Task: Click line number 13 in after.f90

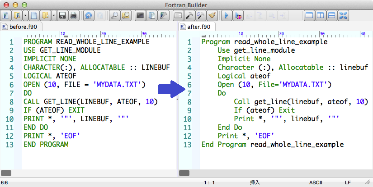Action: pyautogui.click(x=187, y=145)
